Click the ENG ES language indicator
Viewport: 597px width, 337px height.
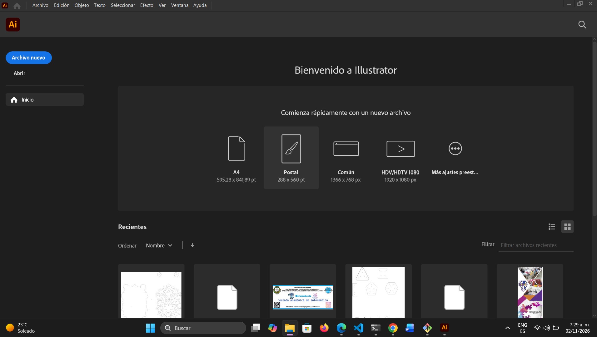pyautogui.click(x=522, y=328)
